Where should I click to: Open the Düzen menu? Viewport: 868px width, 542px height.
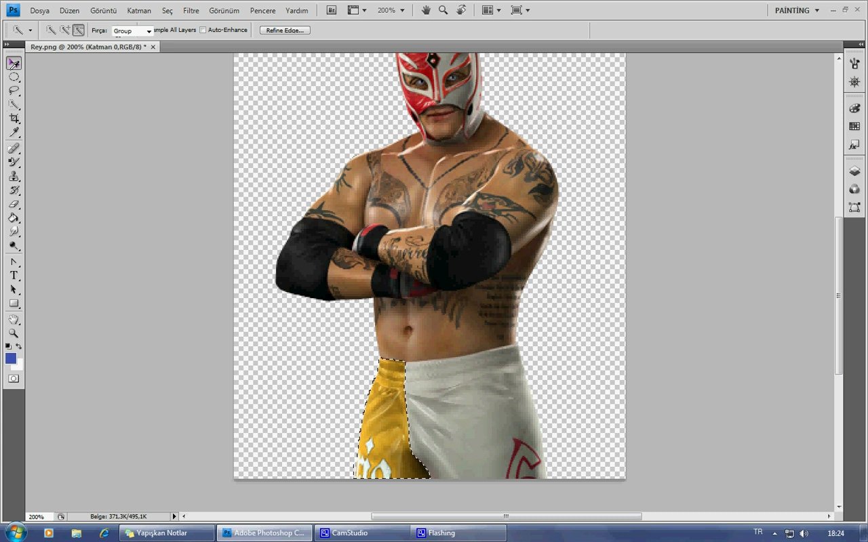coord(69,11)
